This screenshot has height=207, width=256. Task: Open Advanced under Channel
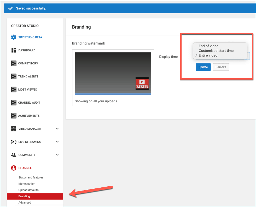click(x=25, y=203)
